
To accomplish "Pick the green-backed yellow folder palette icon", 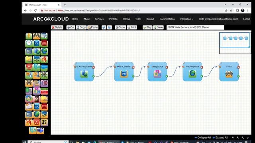I will point(29,59).
